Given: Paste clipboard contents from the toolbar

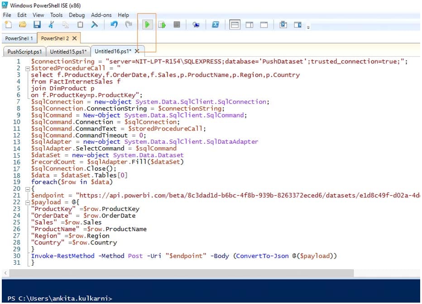Looking at the screenshot, I should pos(80,25).
